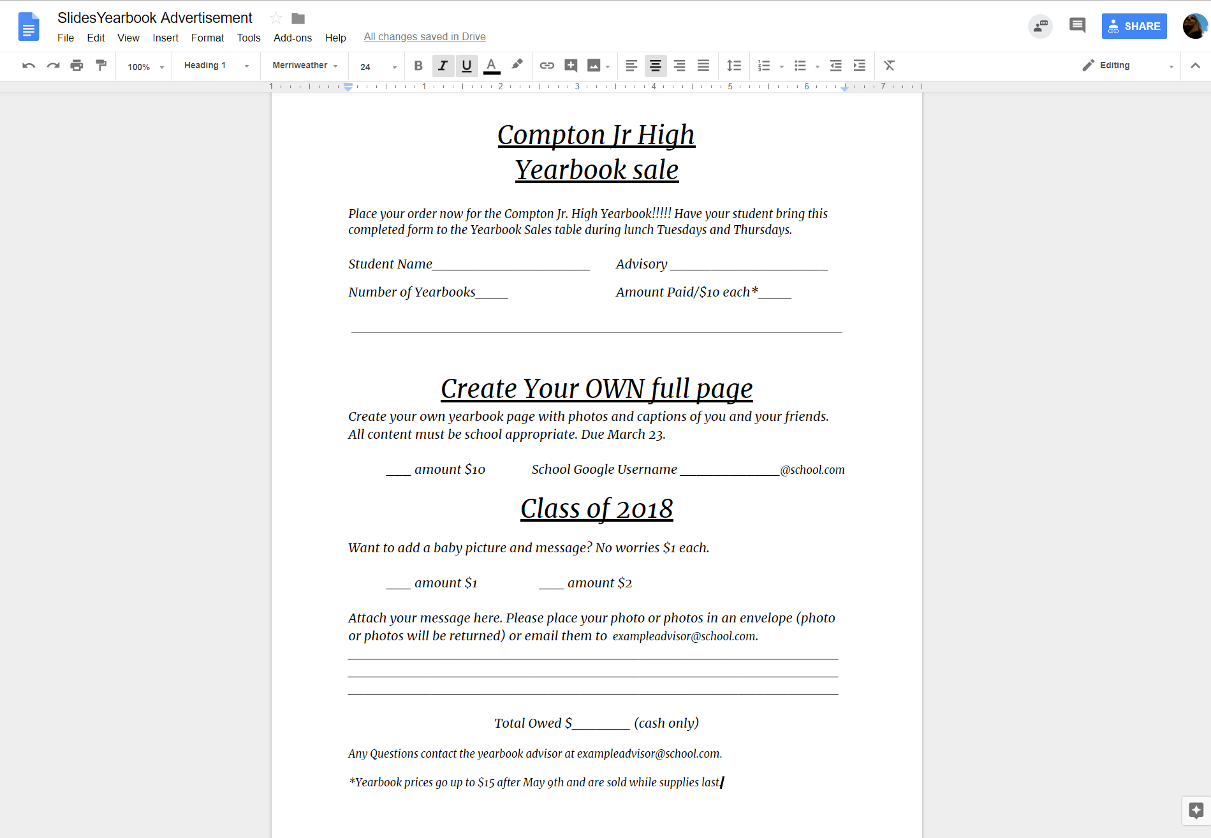Click the blue SHARE button
The width and height of the screenshot is (1211, 838).
pos(1134,26)
